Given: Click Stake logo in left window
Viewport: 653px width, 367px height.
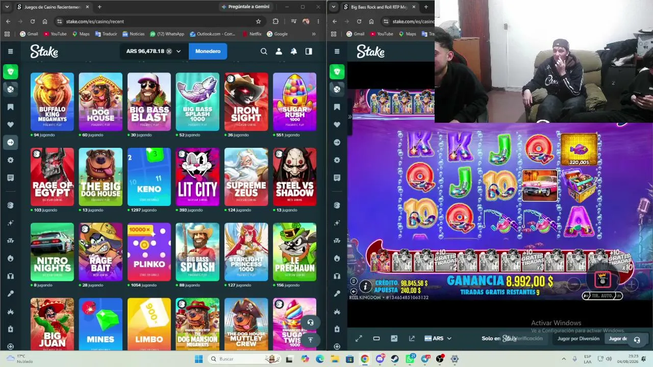Looking at the screenshot, I should [44, 51].
